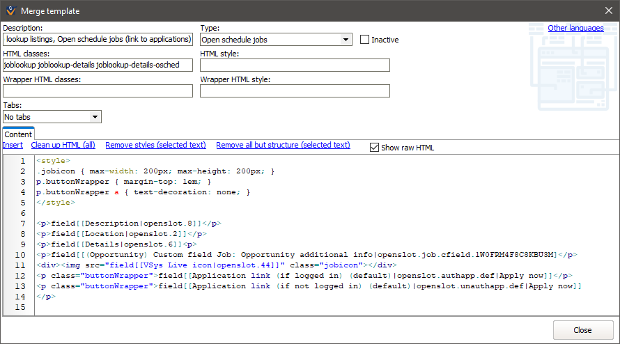Enable the Inactive checkbox
620x344 pixels.
(364, 40)
